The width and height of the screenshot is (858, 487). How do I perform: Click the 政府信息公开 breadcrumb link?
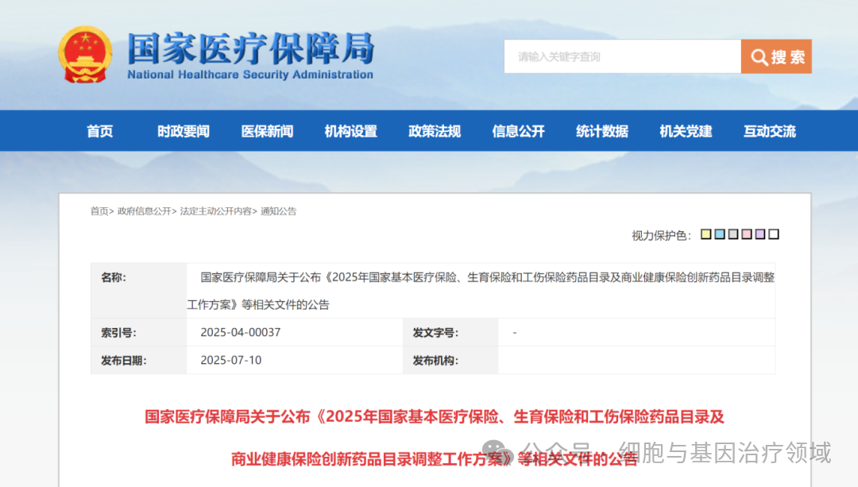pos(144,211)
